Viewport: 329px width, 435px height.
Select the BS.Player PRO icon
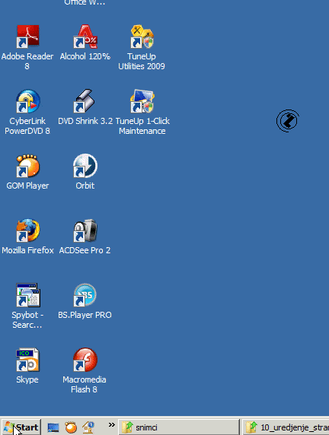(x=85, y=295)
